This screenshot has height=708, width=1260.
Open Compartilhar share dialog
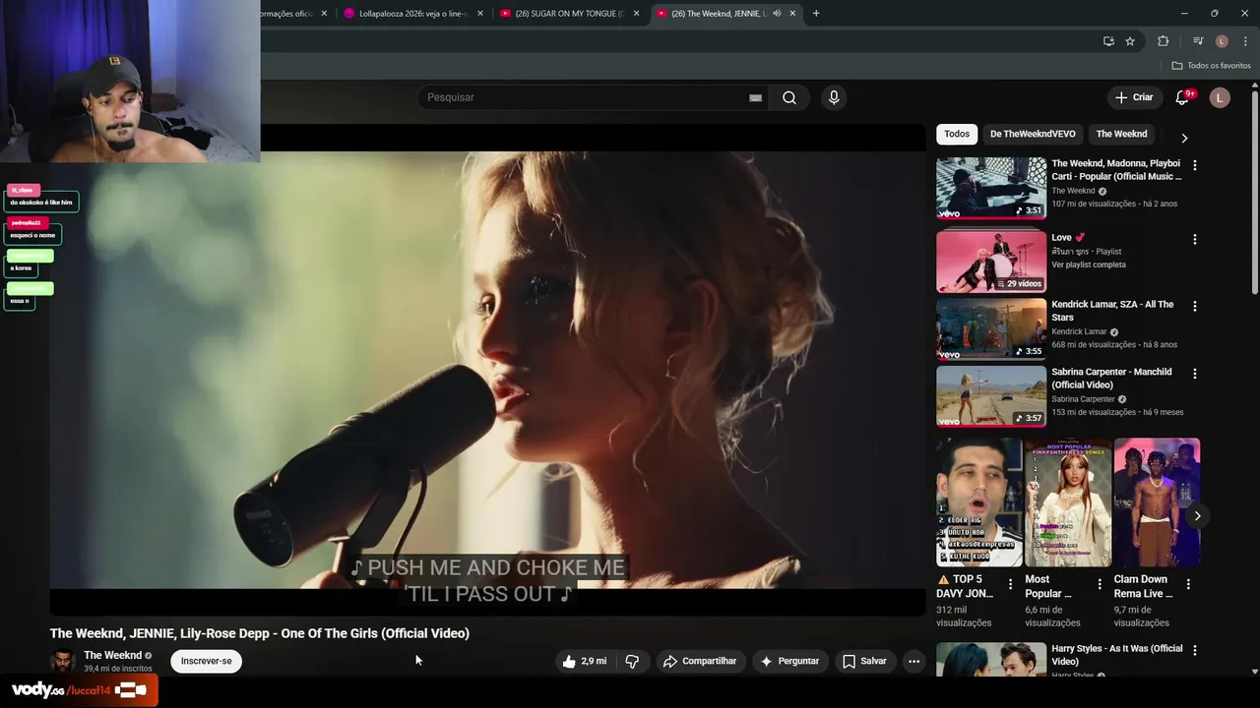coord(700,661)
